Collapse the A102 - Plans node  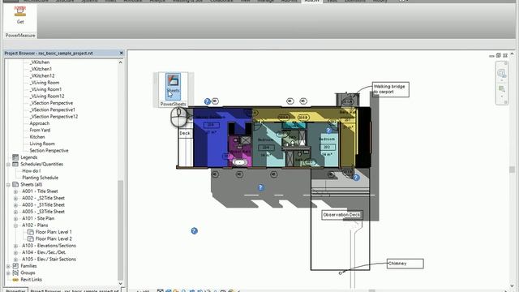click(15, 225)
